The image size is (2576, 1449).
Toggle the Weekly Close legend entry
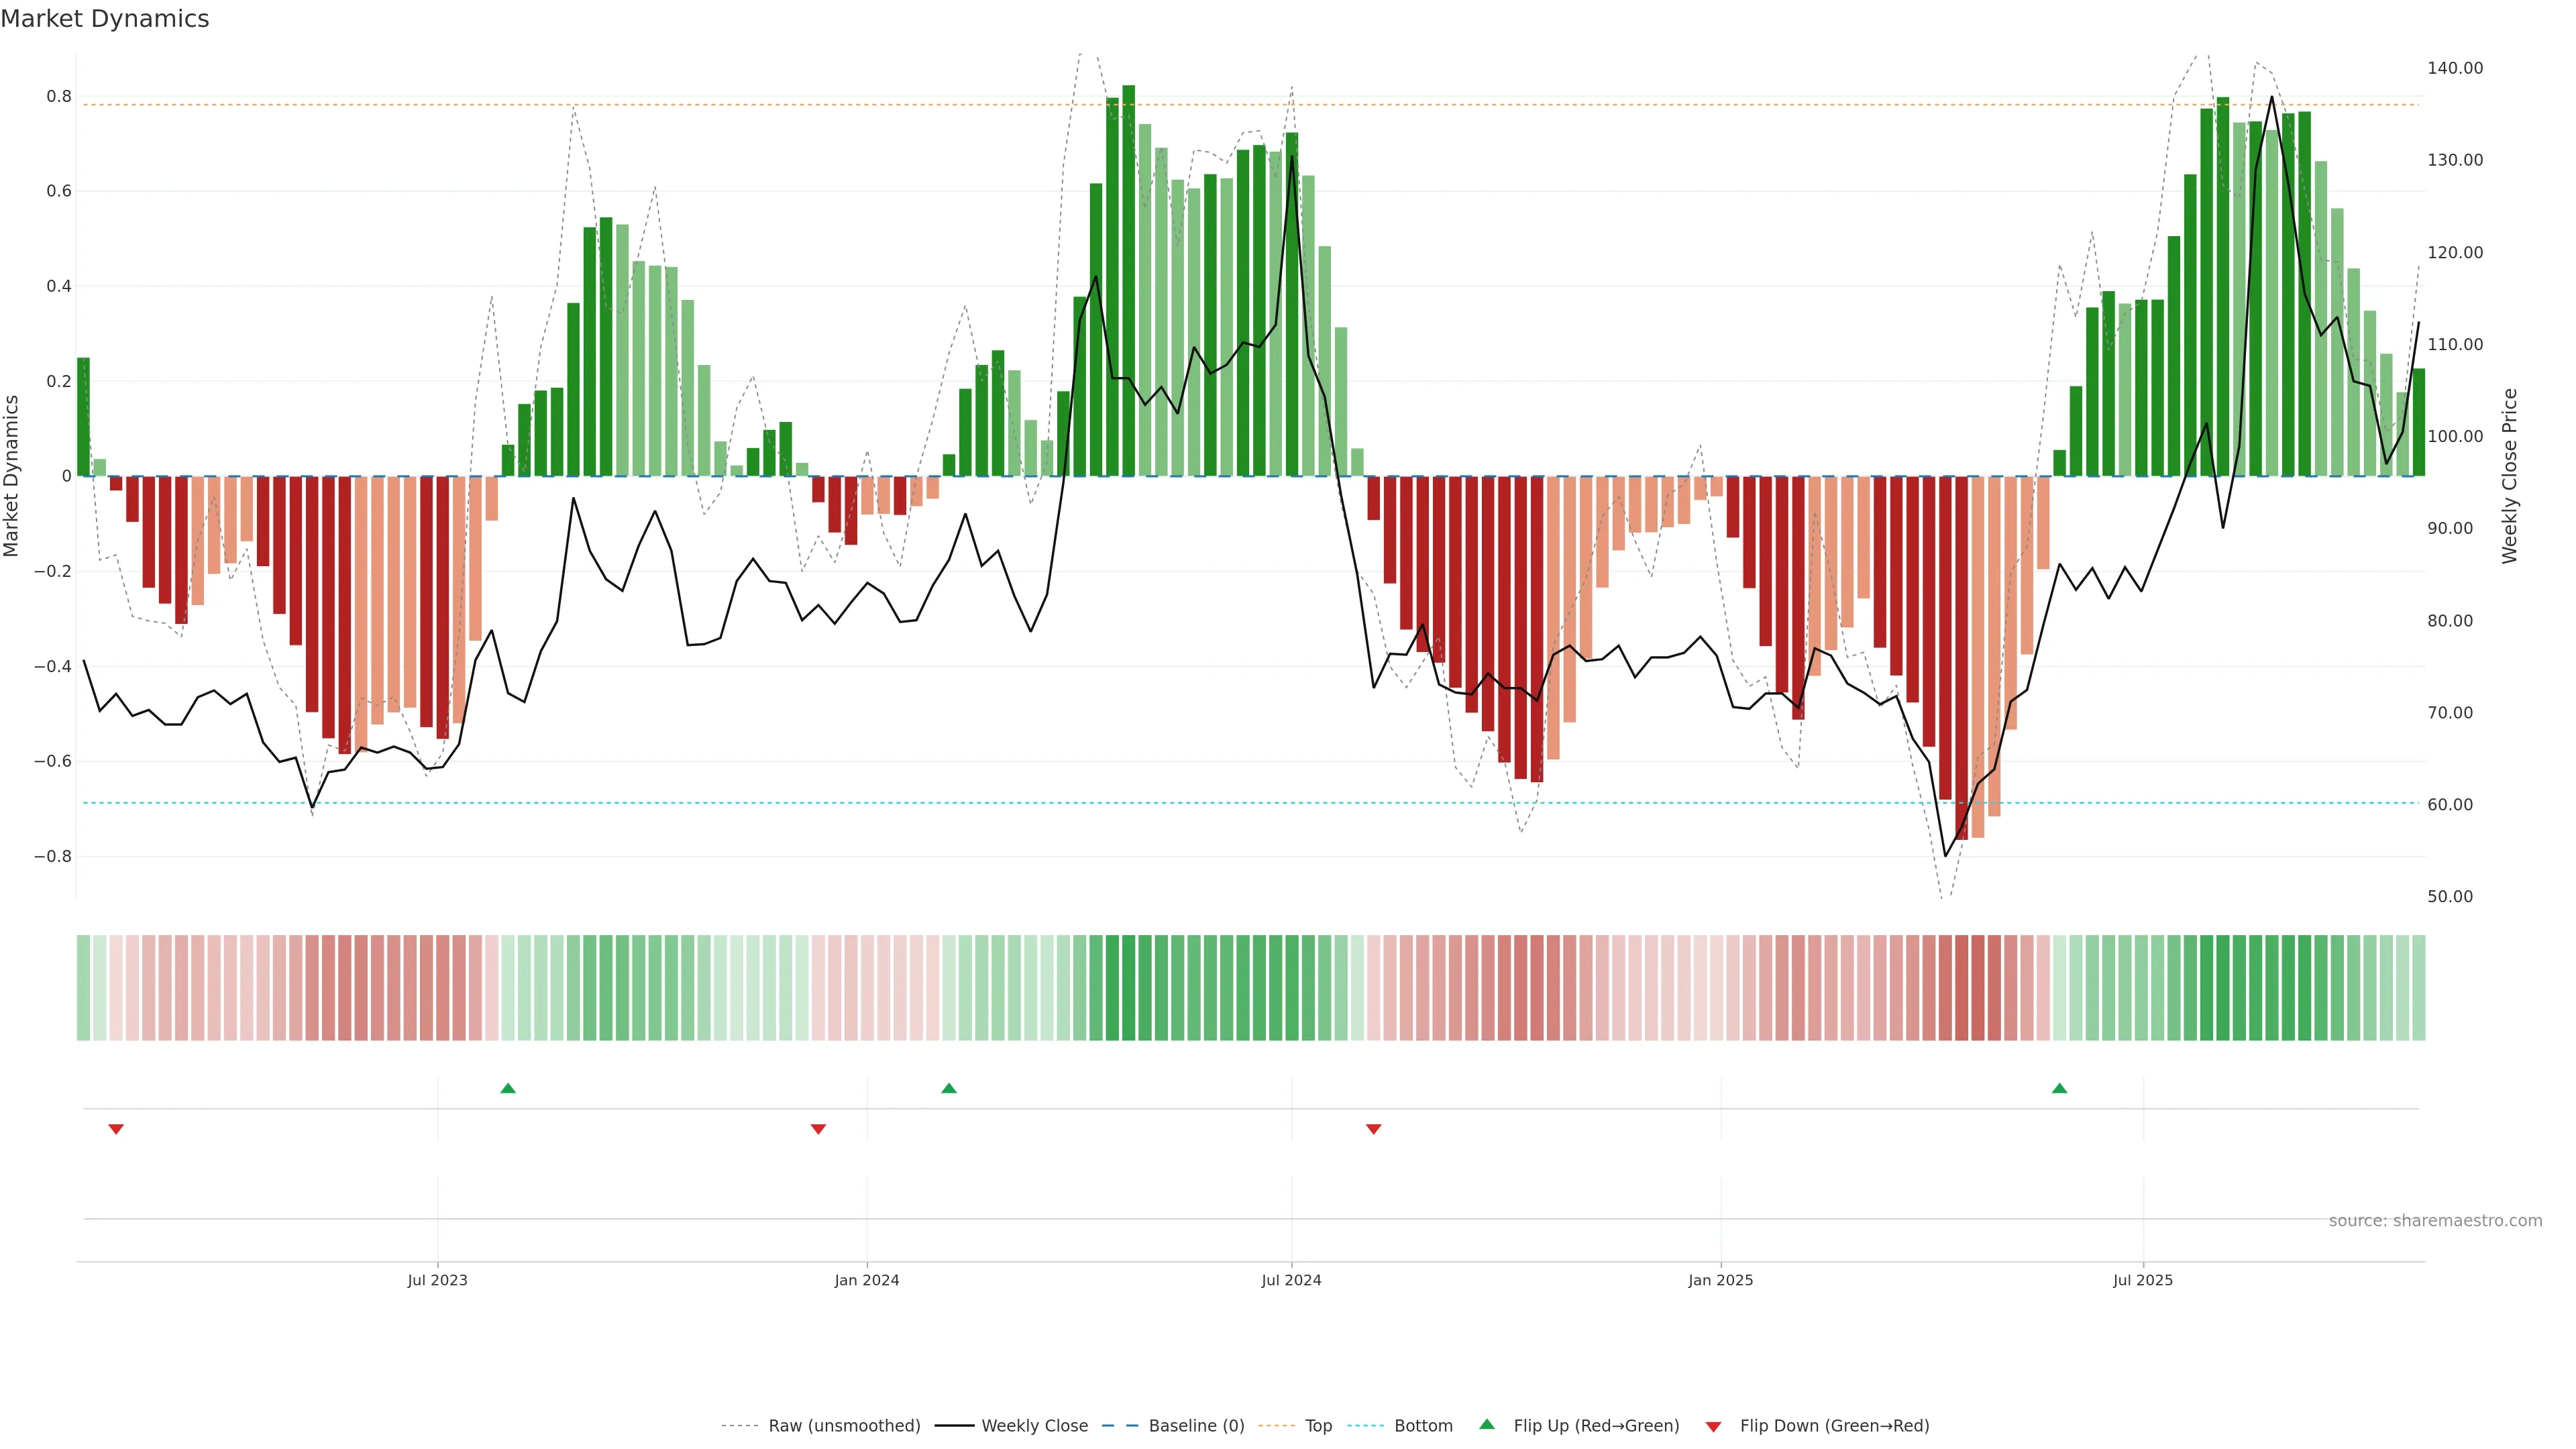[x=1034, y=1425]
